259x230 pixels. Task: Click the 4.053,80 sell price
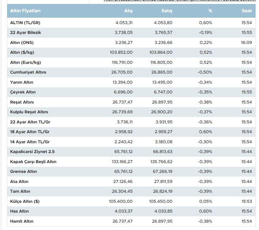tap(163, 23)
